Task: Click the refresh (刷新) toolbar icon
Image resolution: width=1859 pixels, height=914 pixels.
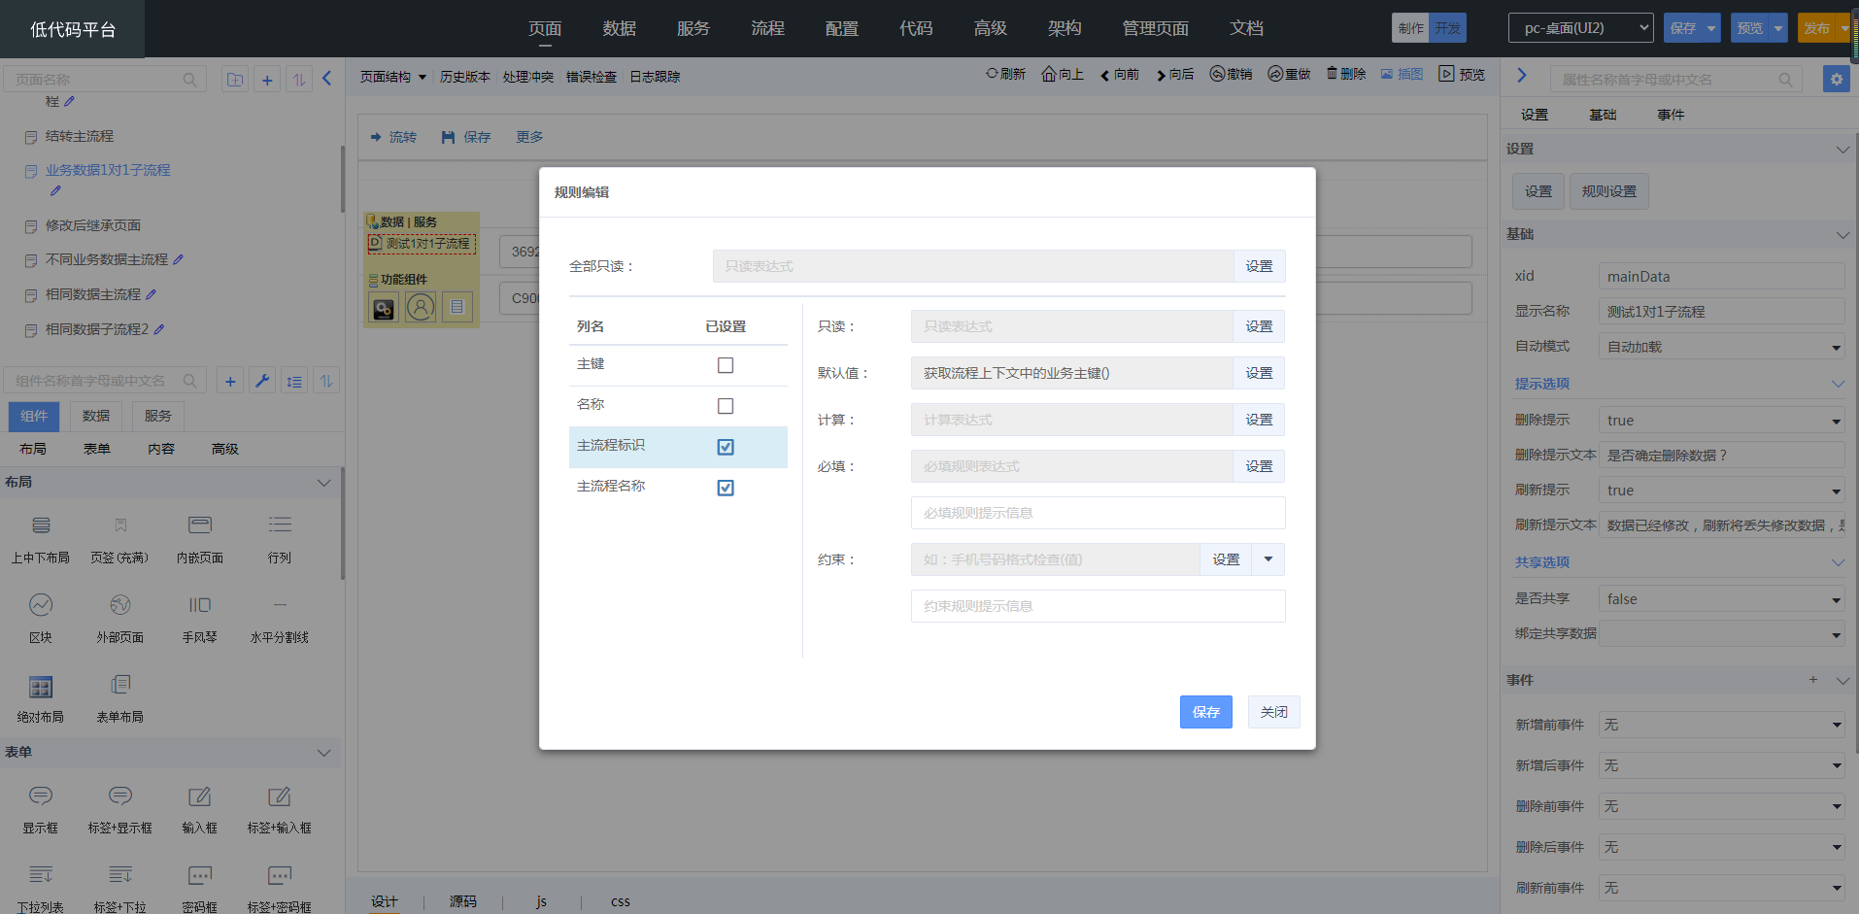Action: pos(992,75)
